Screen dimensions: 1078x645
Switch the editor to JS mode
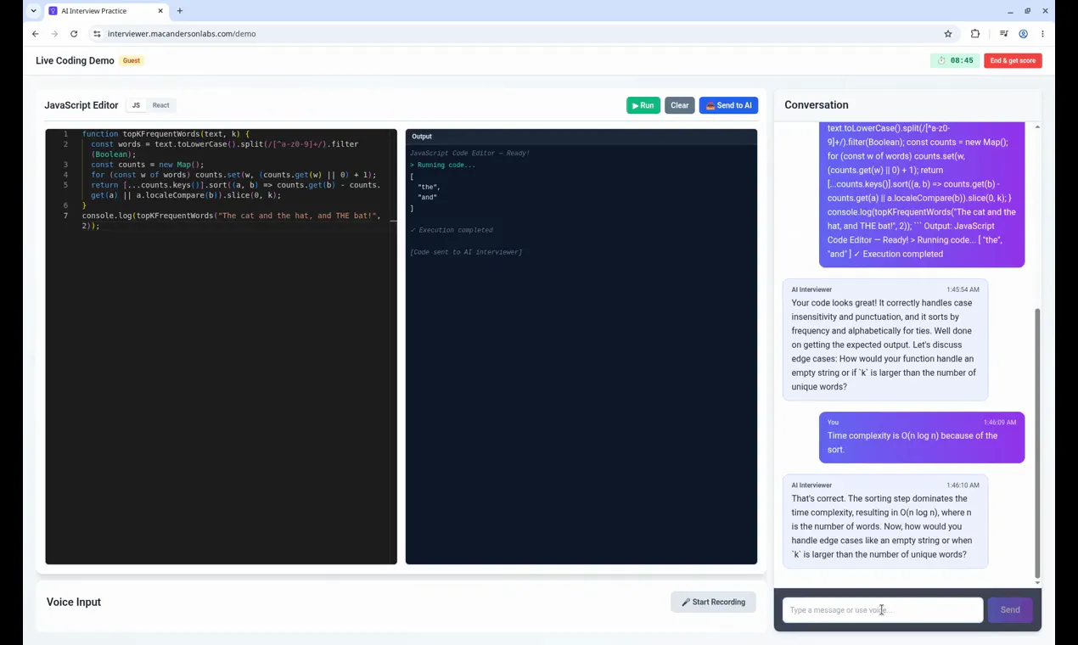click(136, 105)
